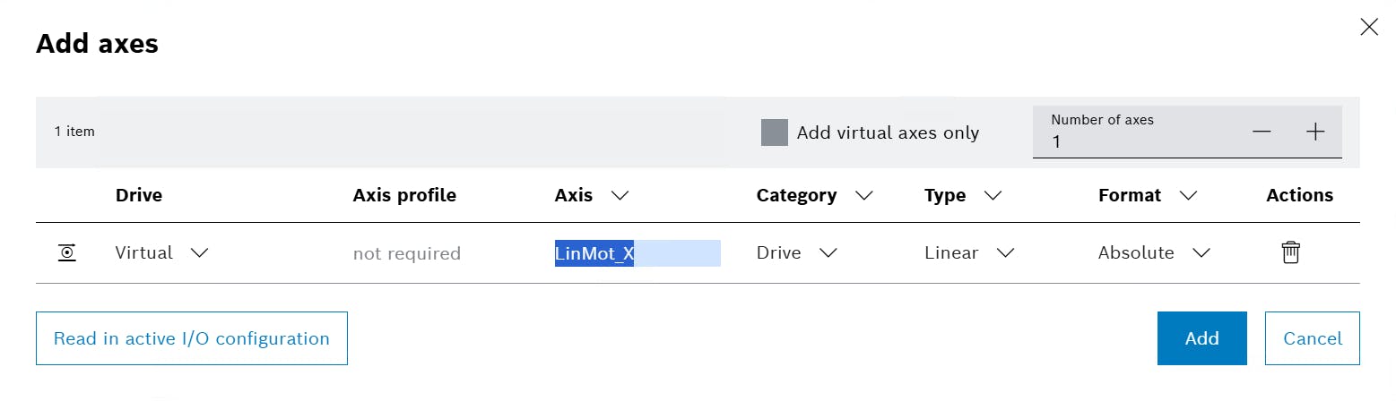
Task: Enable Add virtual axes only checkbox
Action: (x=775, y=132)
